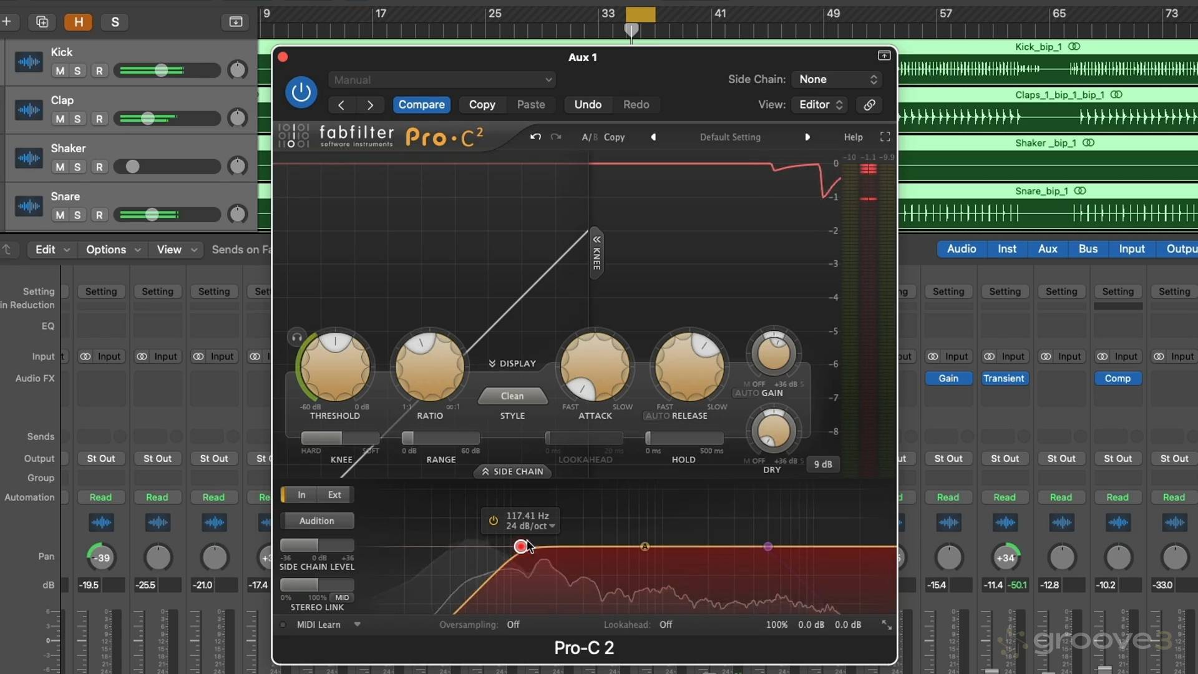The height and width of the screenshot is (674, 1198).
Task: Click the Comp plugin slot in mixer
Action: pyautogui.click(x=1118, y=378)
